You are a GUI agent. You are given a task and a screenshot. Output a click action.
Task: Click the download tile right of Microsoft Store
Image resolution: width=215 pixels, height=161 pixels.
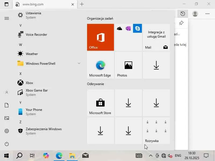coord(128,103)
